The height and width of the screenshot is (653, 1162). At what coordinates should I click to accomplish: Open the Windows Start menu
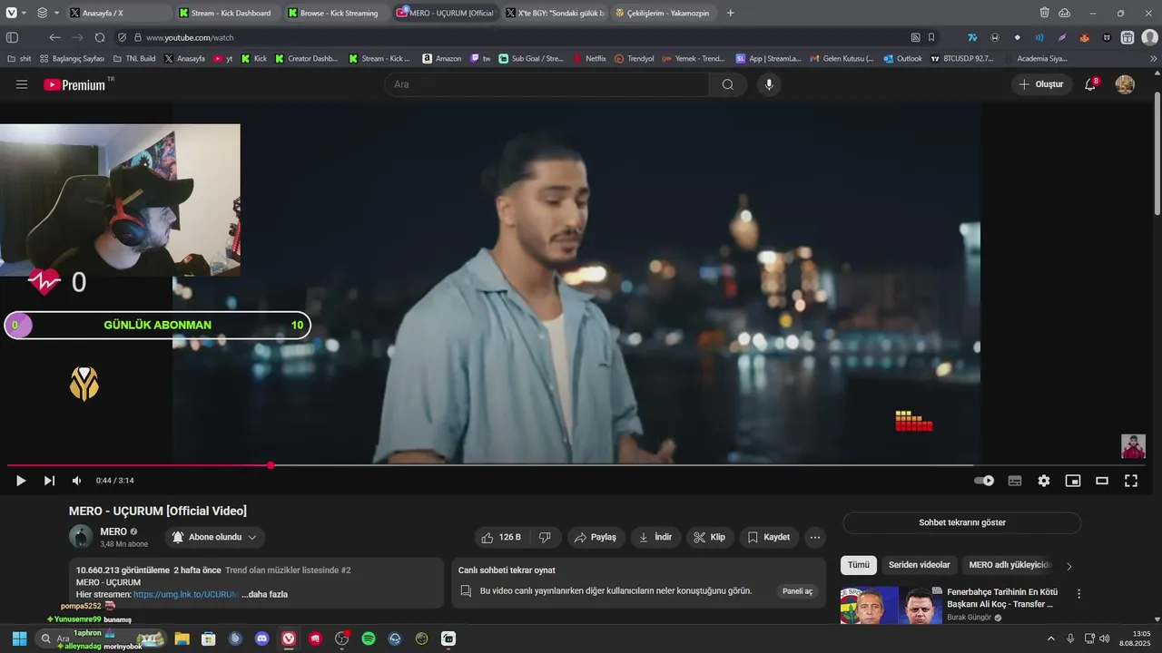click(19, 638)
